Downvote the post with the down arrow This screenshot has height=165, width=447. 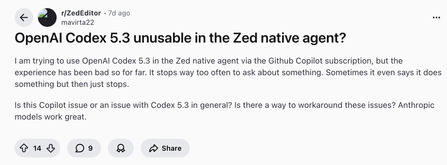(x=51, y=148)
